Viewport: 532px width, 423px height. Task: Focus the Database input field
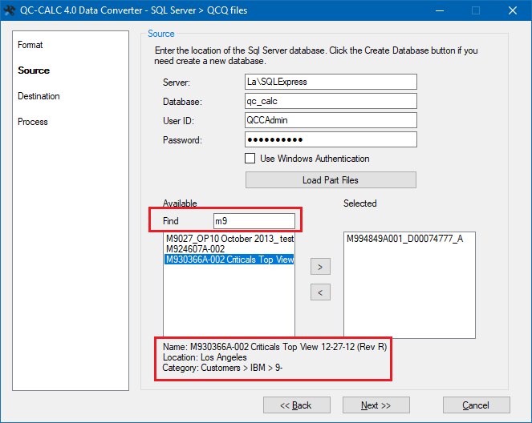tap(331, 101)
